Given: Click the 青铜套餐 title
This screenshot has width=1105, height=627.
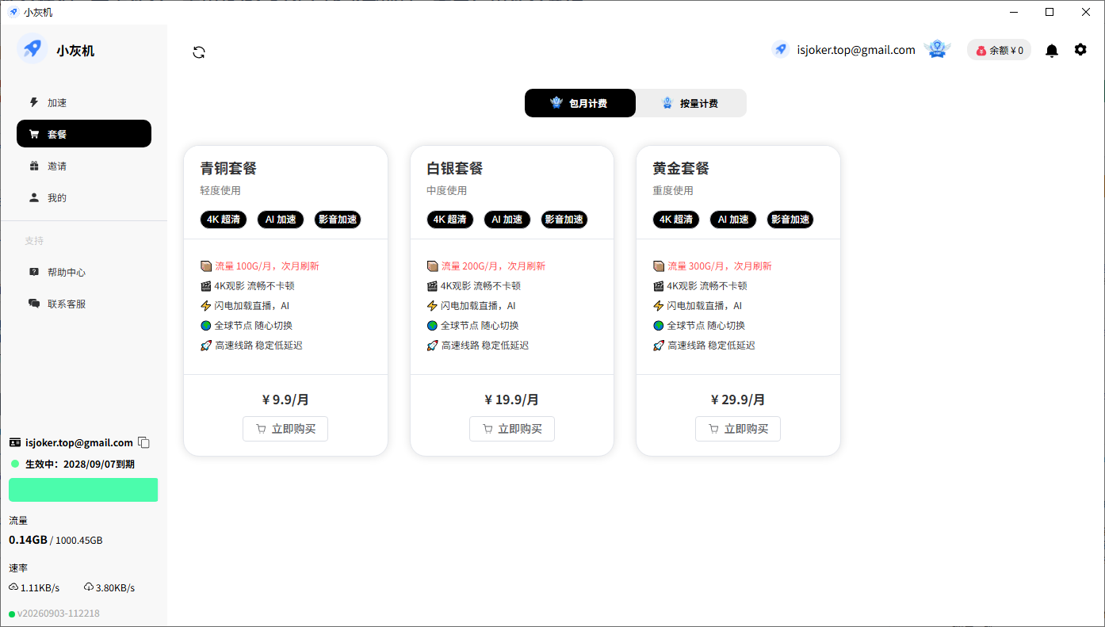Looking at the screenshot, I should pos(228,168).
